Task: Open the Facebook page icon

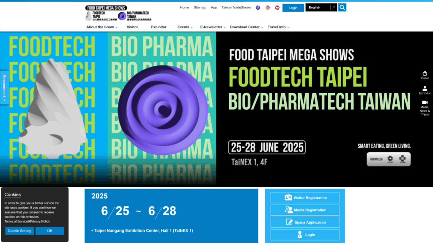Action: coord(258,8)
